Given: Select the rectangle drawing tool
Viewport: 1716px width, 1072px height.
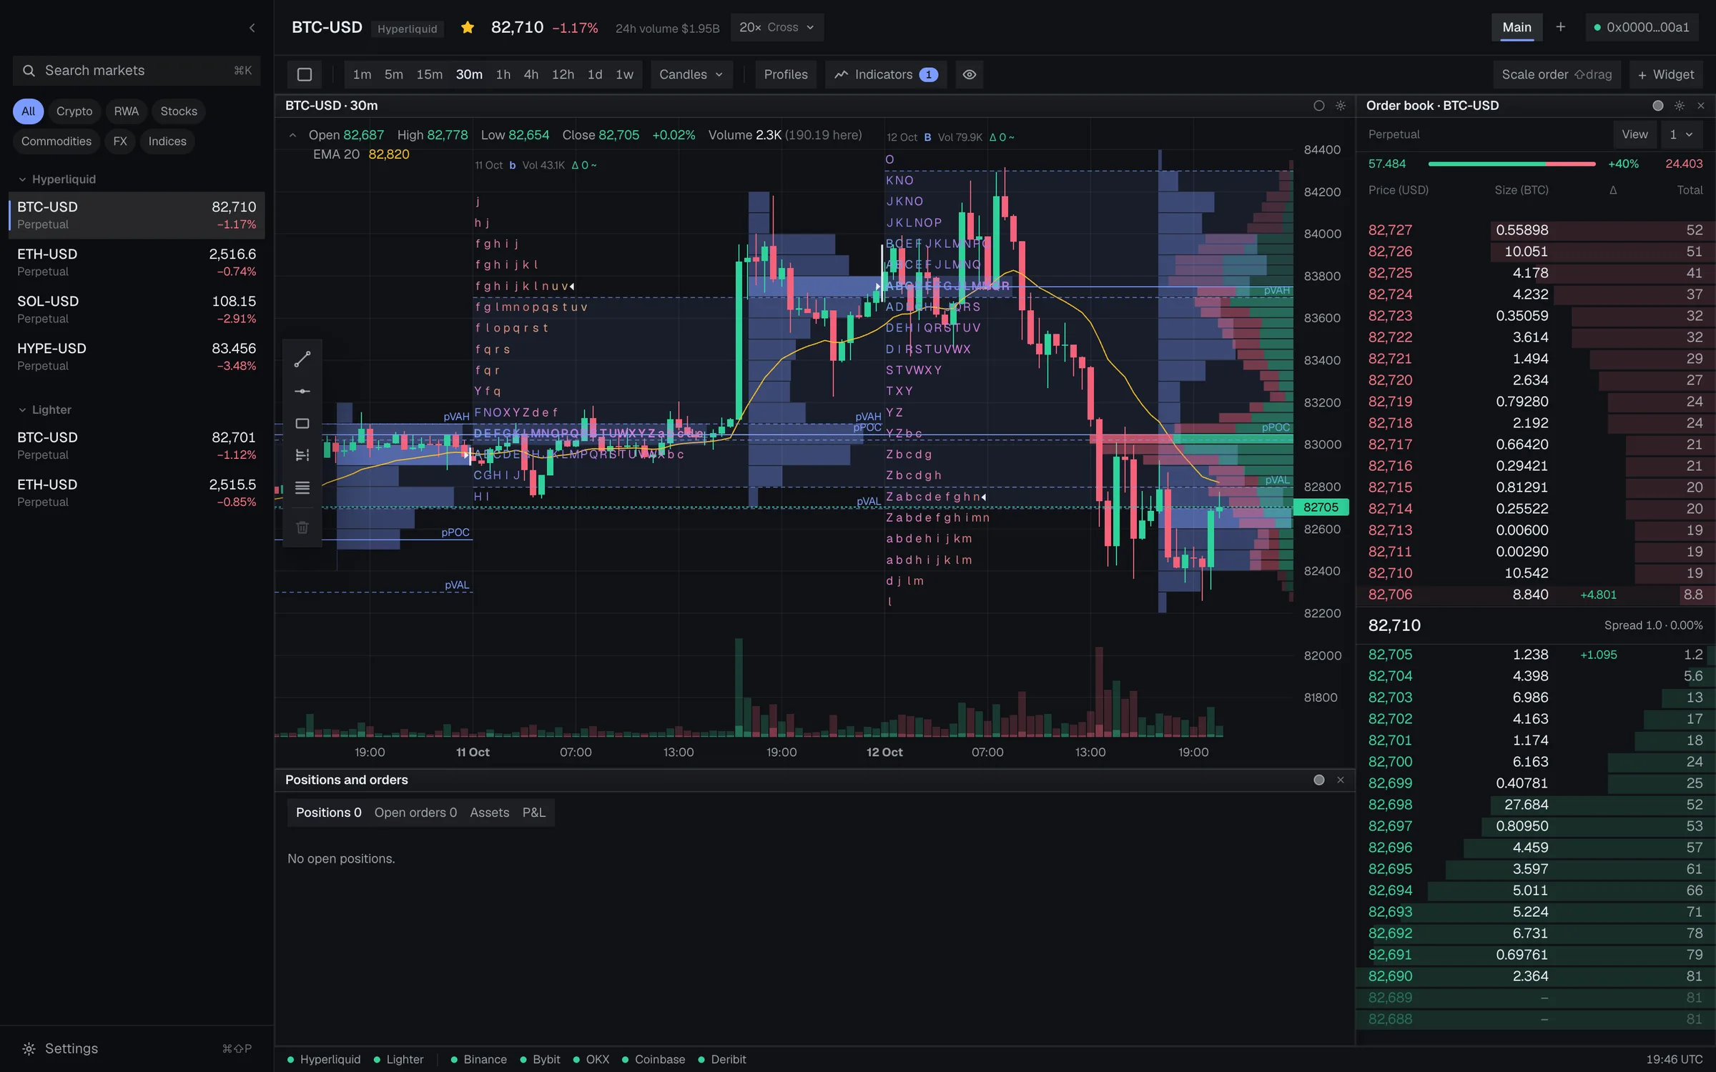Looking at the screenshot, I should coord(302,424).
